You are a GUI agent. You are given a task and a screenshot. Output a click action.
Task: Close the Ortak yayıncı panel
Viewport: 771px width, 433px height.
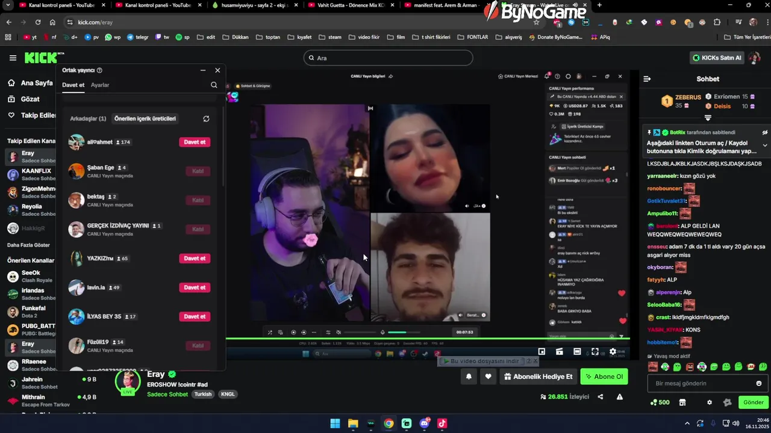[217, 70]
